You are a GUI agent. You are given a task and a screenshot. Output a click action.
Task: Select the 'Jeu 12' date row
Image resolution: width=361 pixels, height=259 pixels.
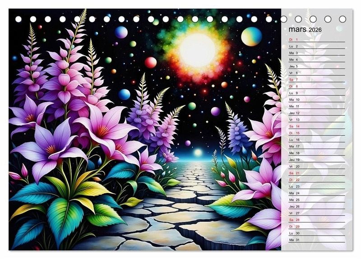(317, 113)
